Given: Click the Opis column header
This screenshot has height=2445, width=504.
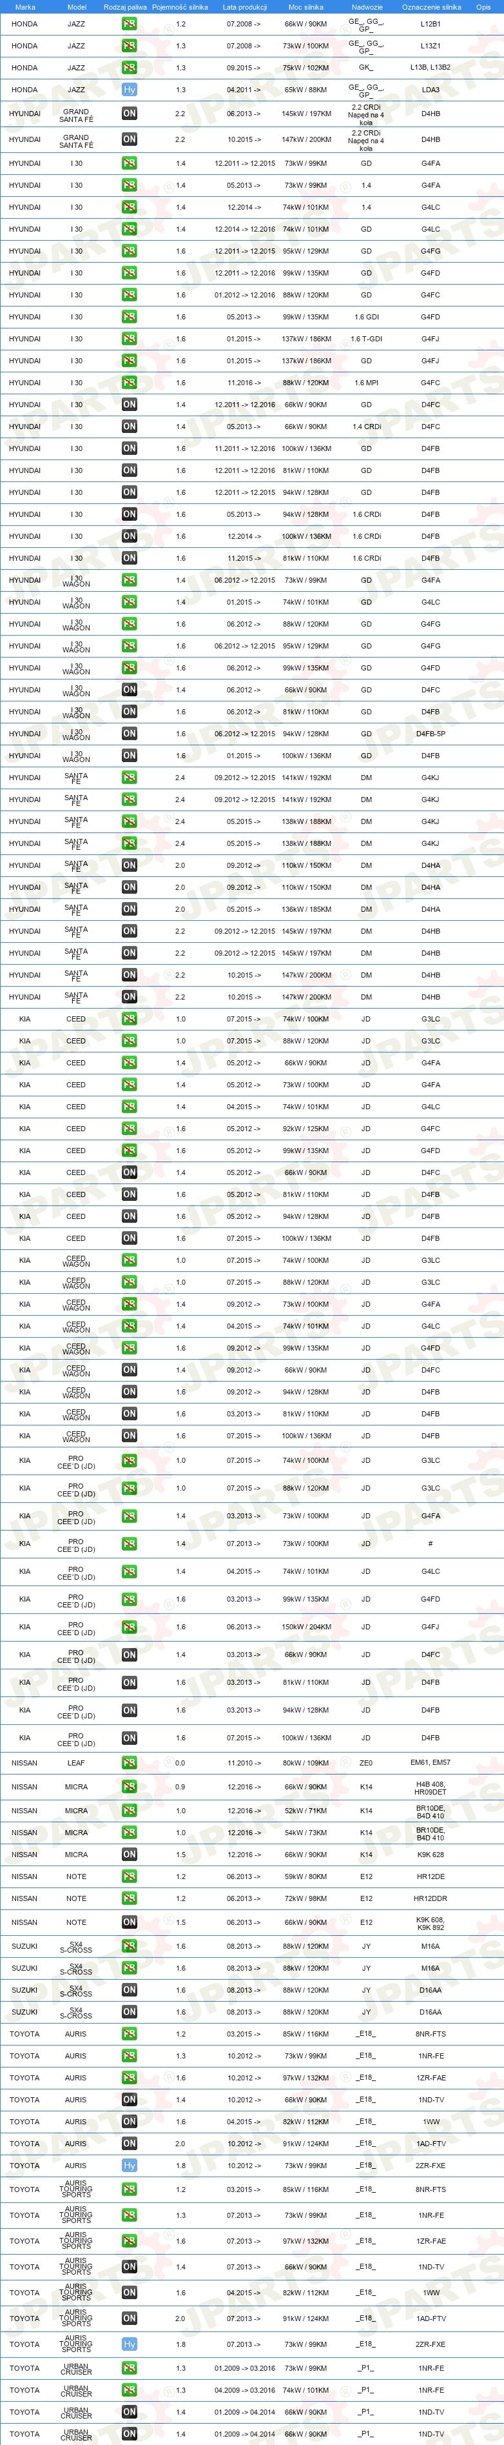Looking at the screenshot, I should pos(483,6).
